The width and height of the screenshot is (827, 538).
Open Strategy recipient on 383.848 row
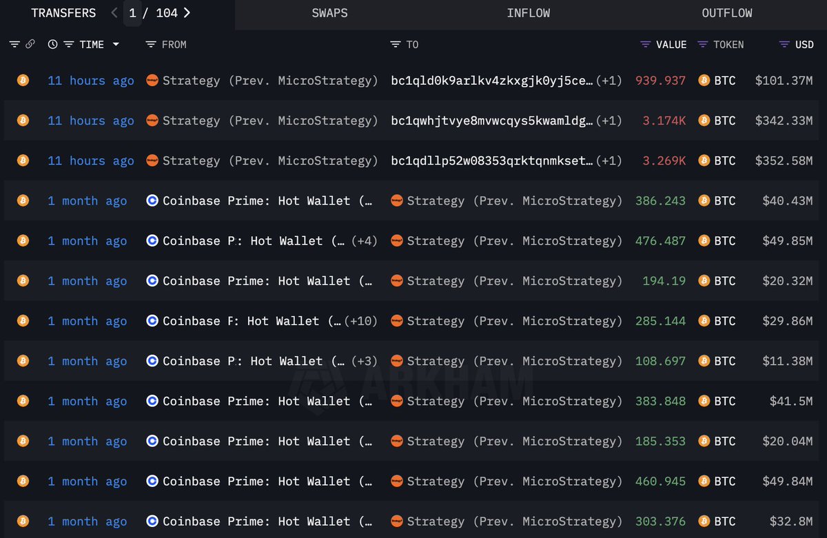tap(515, 401)
